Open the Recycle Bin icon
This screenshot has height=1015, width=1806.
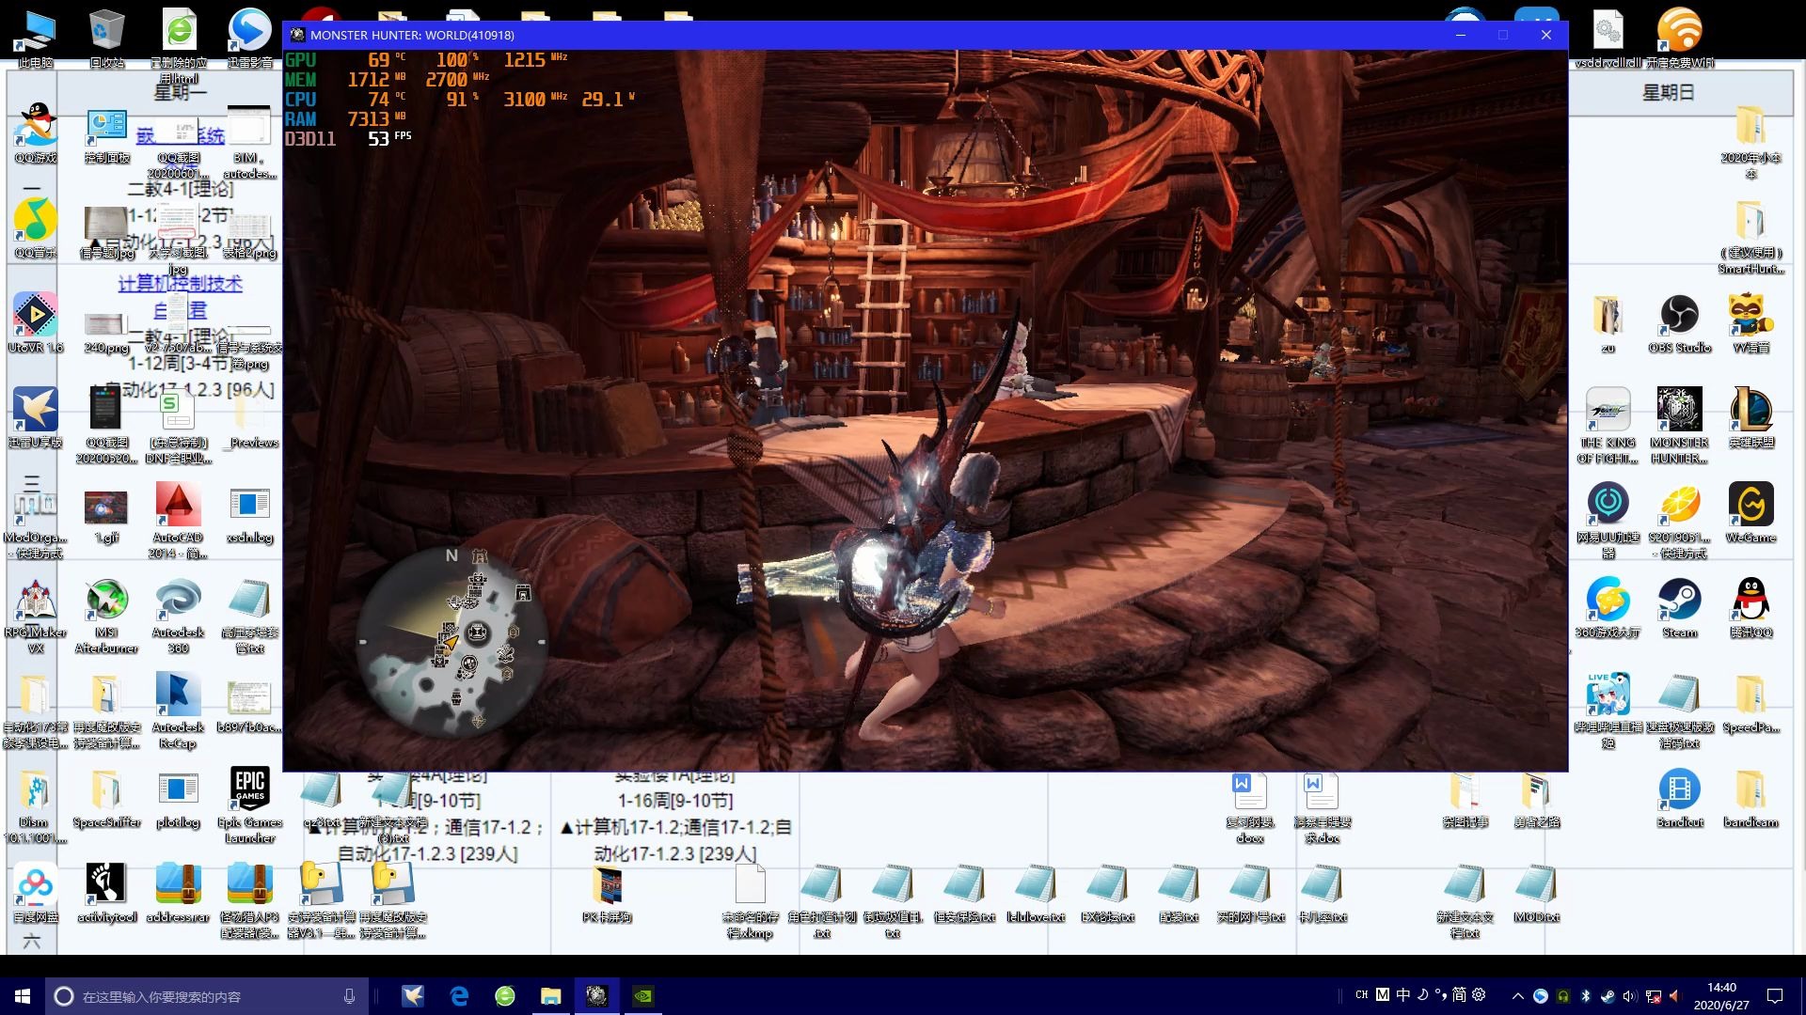[106, 33]
